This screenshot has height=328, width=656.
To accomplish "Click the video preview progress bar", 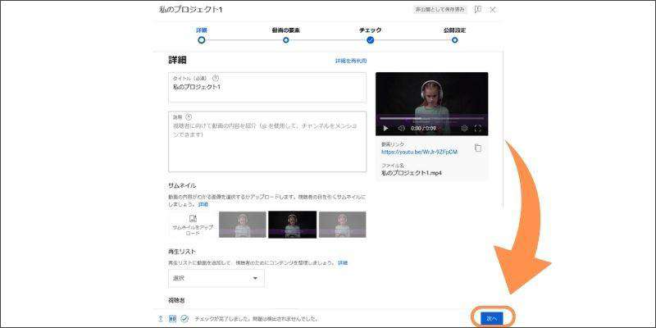I will coord(432,118).
